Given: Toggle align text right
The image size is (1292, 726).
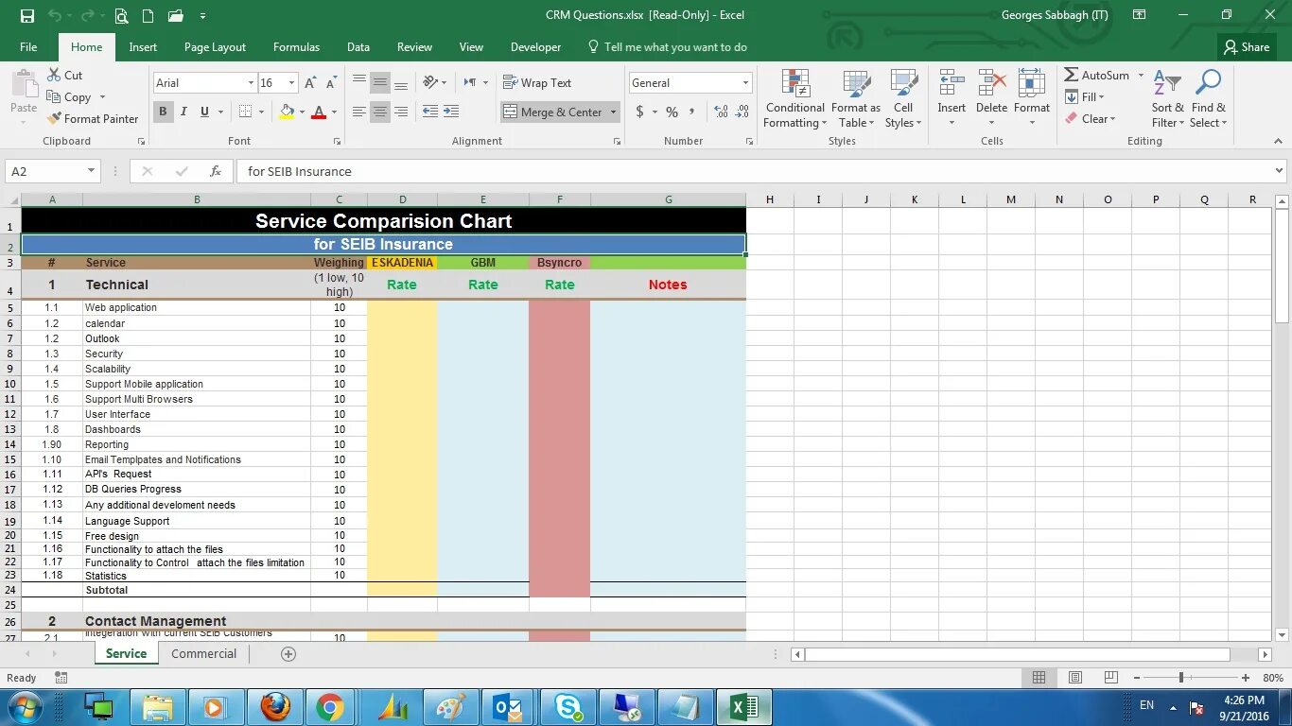Looking at the screenshot, I should coord(401,112).
